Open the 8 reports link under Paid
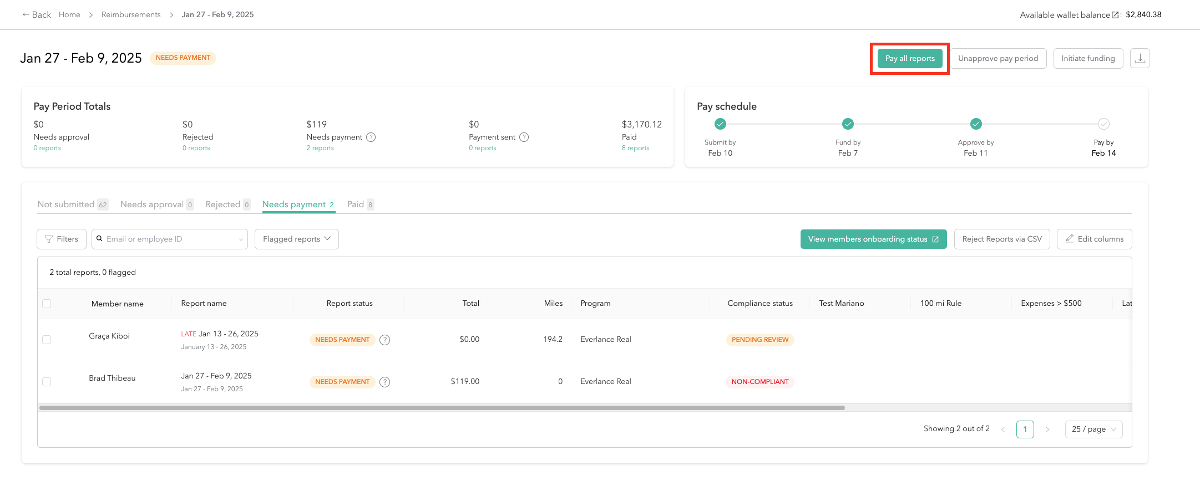Image resolution: width=1200 pixels, height=481 pixels. 635,148
